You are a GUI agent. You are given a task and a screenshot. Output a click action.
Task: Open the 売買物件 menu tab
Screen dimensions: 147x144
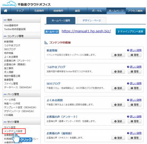pos(39,11)
